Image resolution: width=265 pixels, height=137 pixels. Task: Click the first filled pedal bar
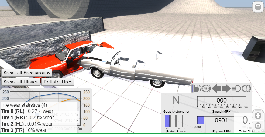pyautogui.click(x=167, y=121)
